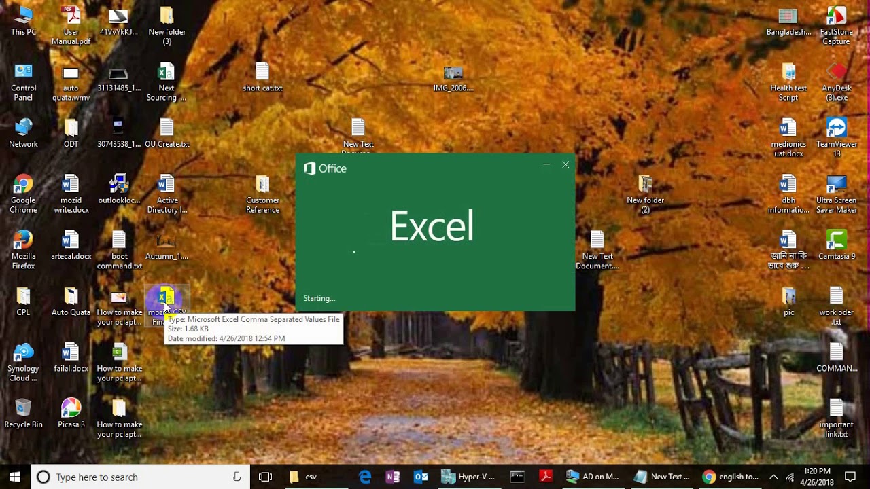Image resolution: width=870 pixels, height=489 pixels.
Task: Select the Mozilla Firefox desktop icon
Action: point(23,251)
